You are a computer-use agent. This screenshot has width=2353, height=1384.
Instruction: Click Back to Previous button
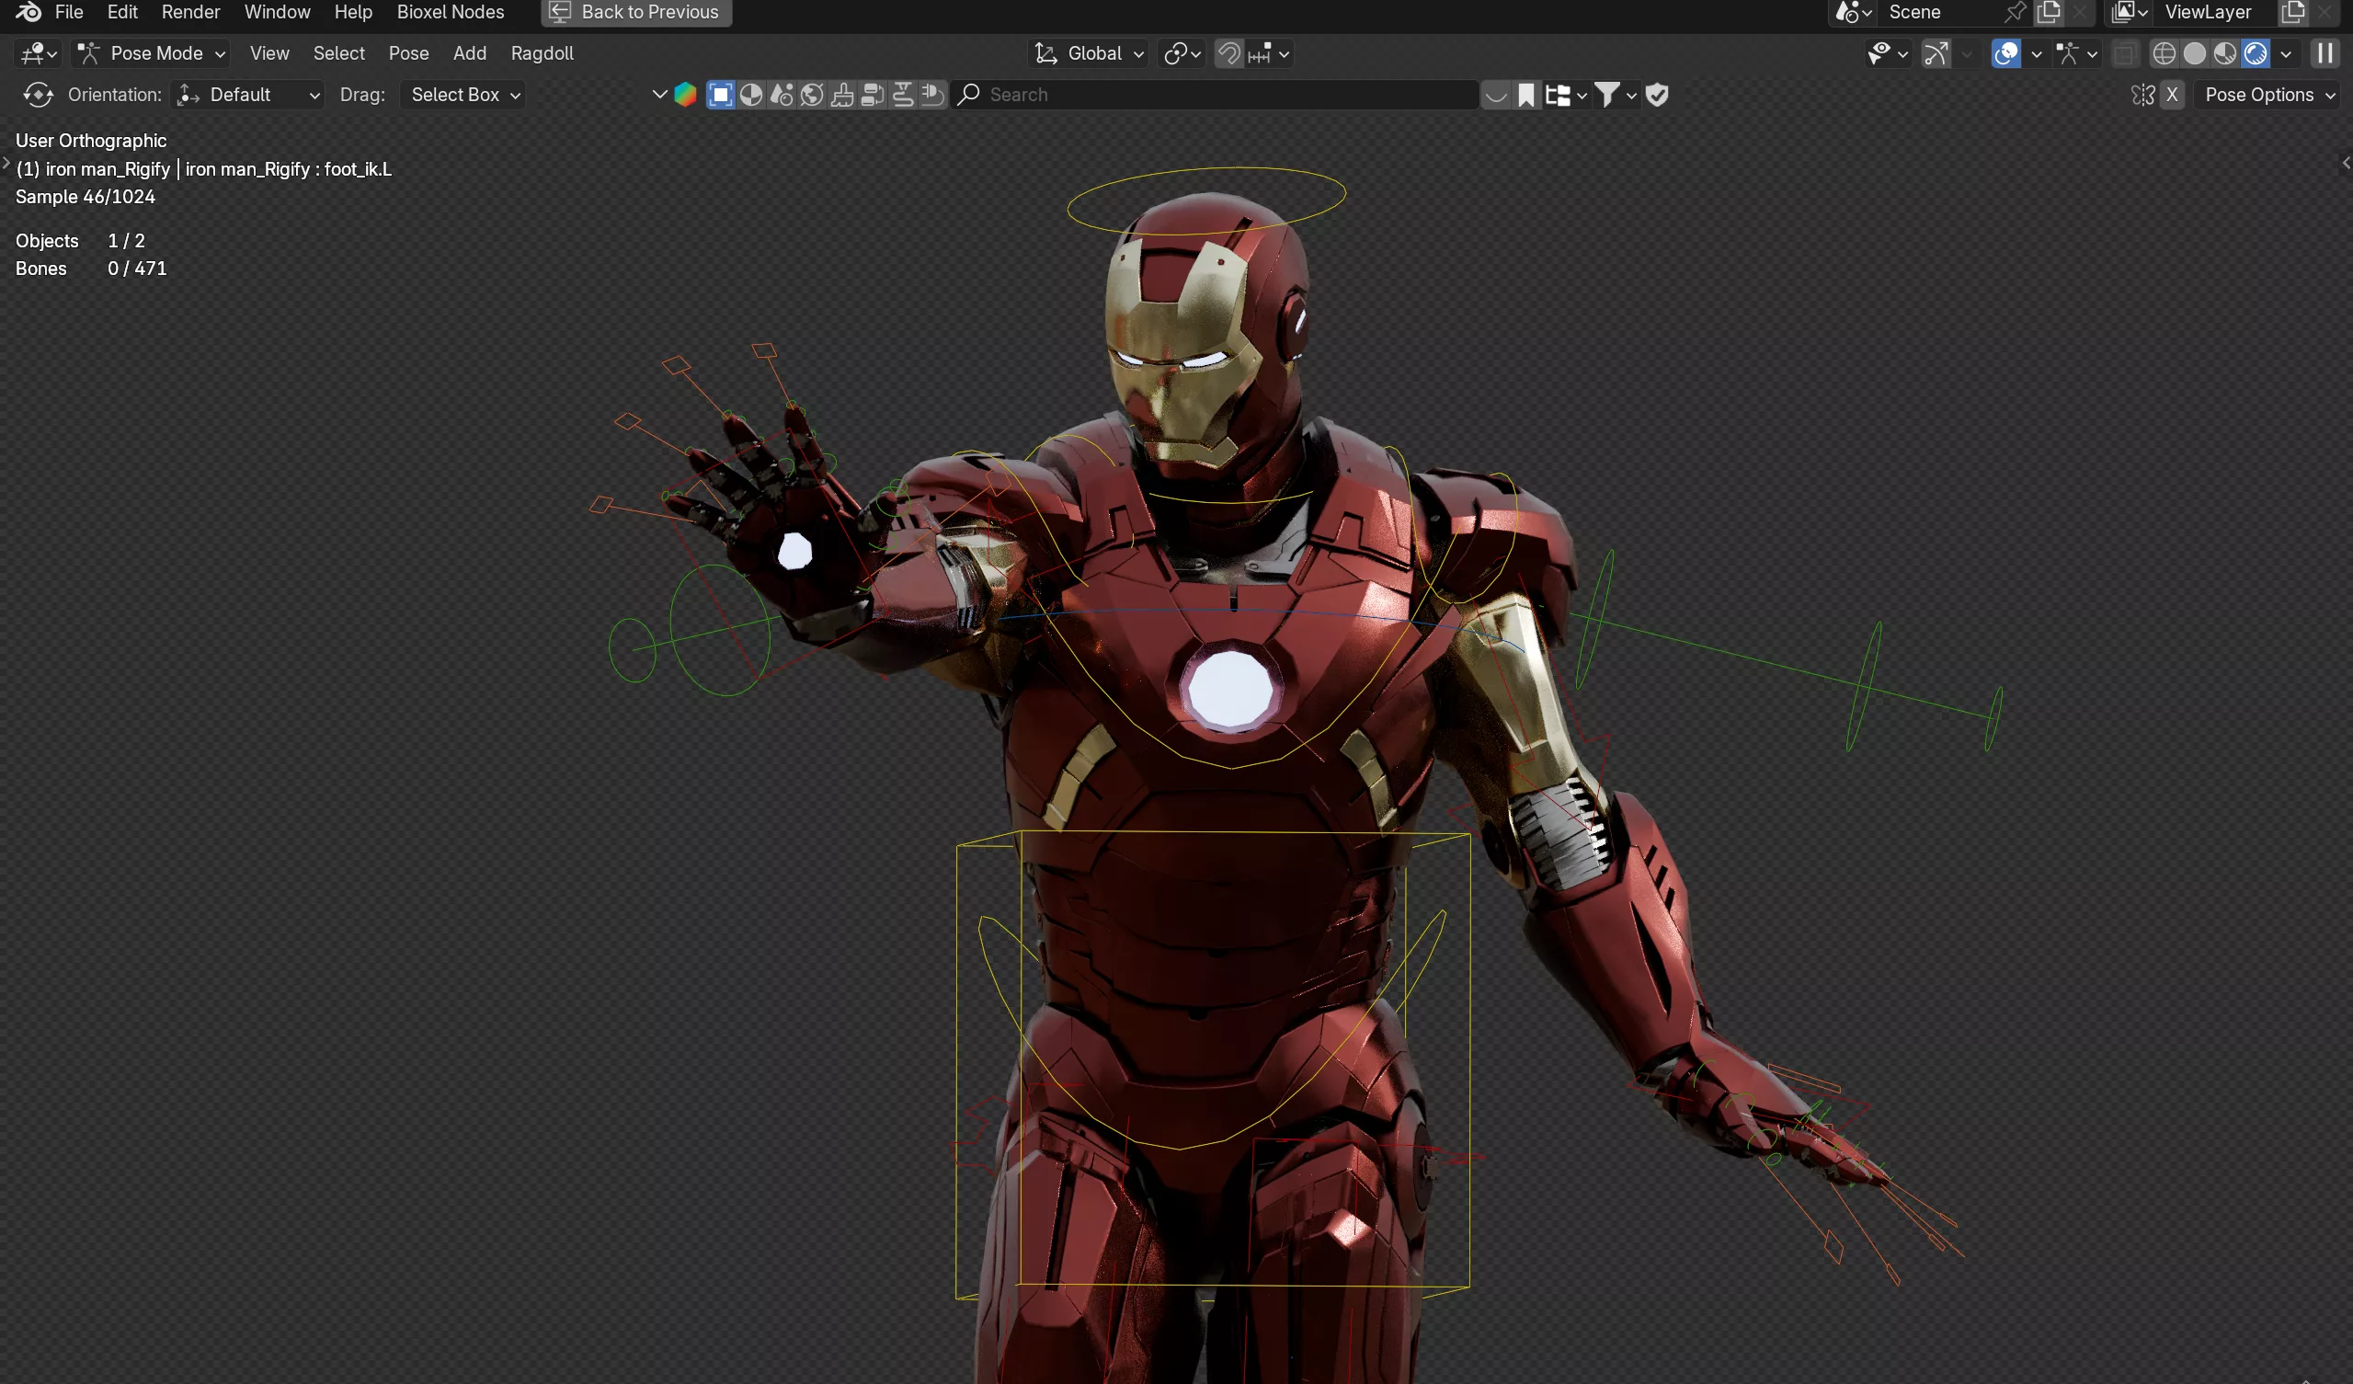(636, 12)
